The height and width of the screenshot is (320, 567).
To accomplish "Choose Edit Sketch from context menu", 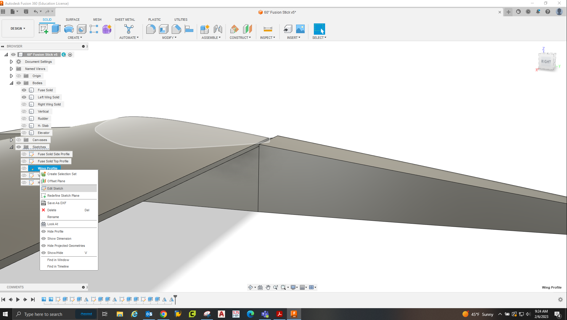I will 55,188.
